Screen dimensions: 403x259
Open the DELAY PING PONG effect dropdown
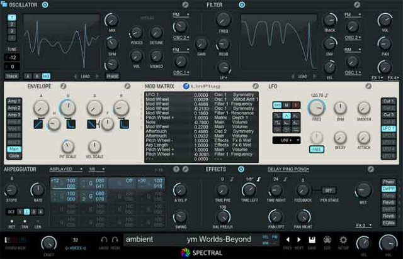point(288,169)
